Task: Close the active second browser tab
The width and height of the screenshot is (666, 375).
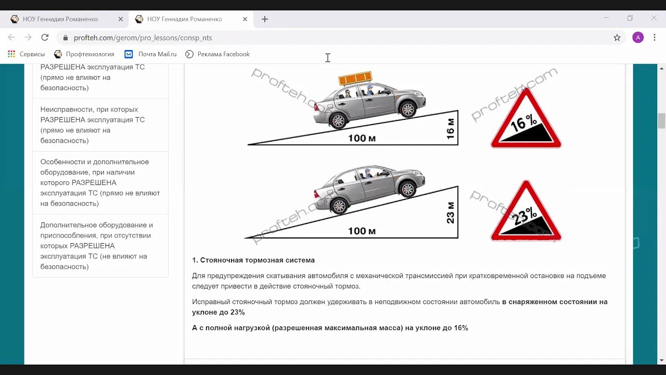Action: point(245,19)
